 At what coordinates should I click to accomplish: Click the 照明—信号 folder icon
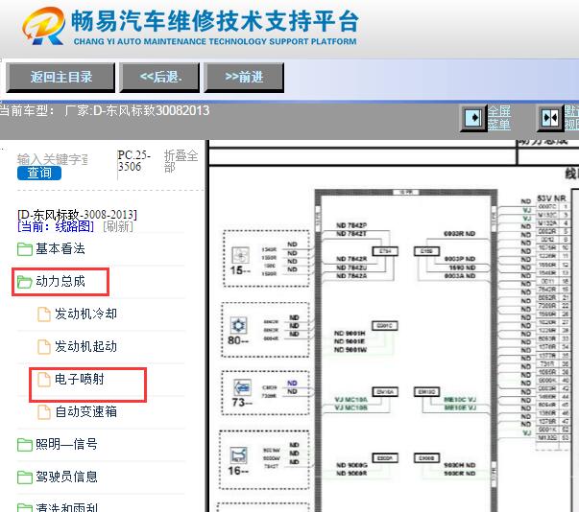pos(25,445)
